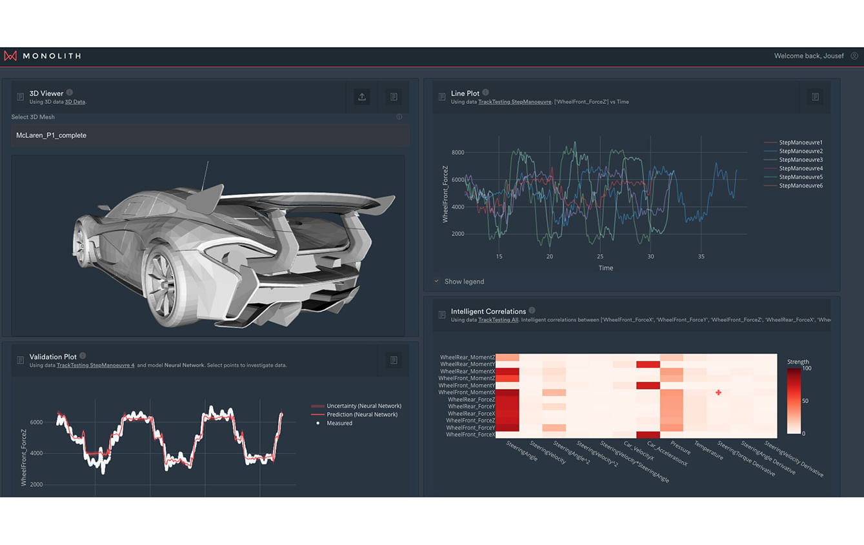Click the Strength color scale bar
This screenshot has width=864, height=545.
click(x=794, y=401)
